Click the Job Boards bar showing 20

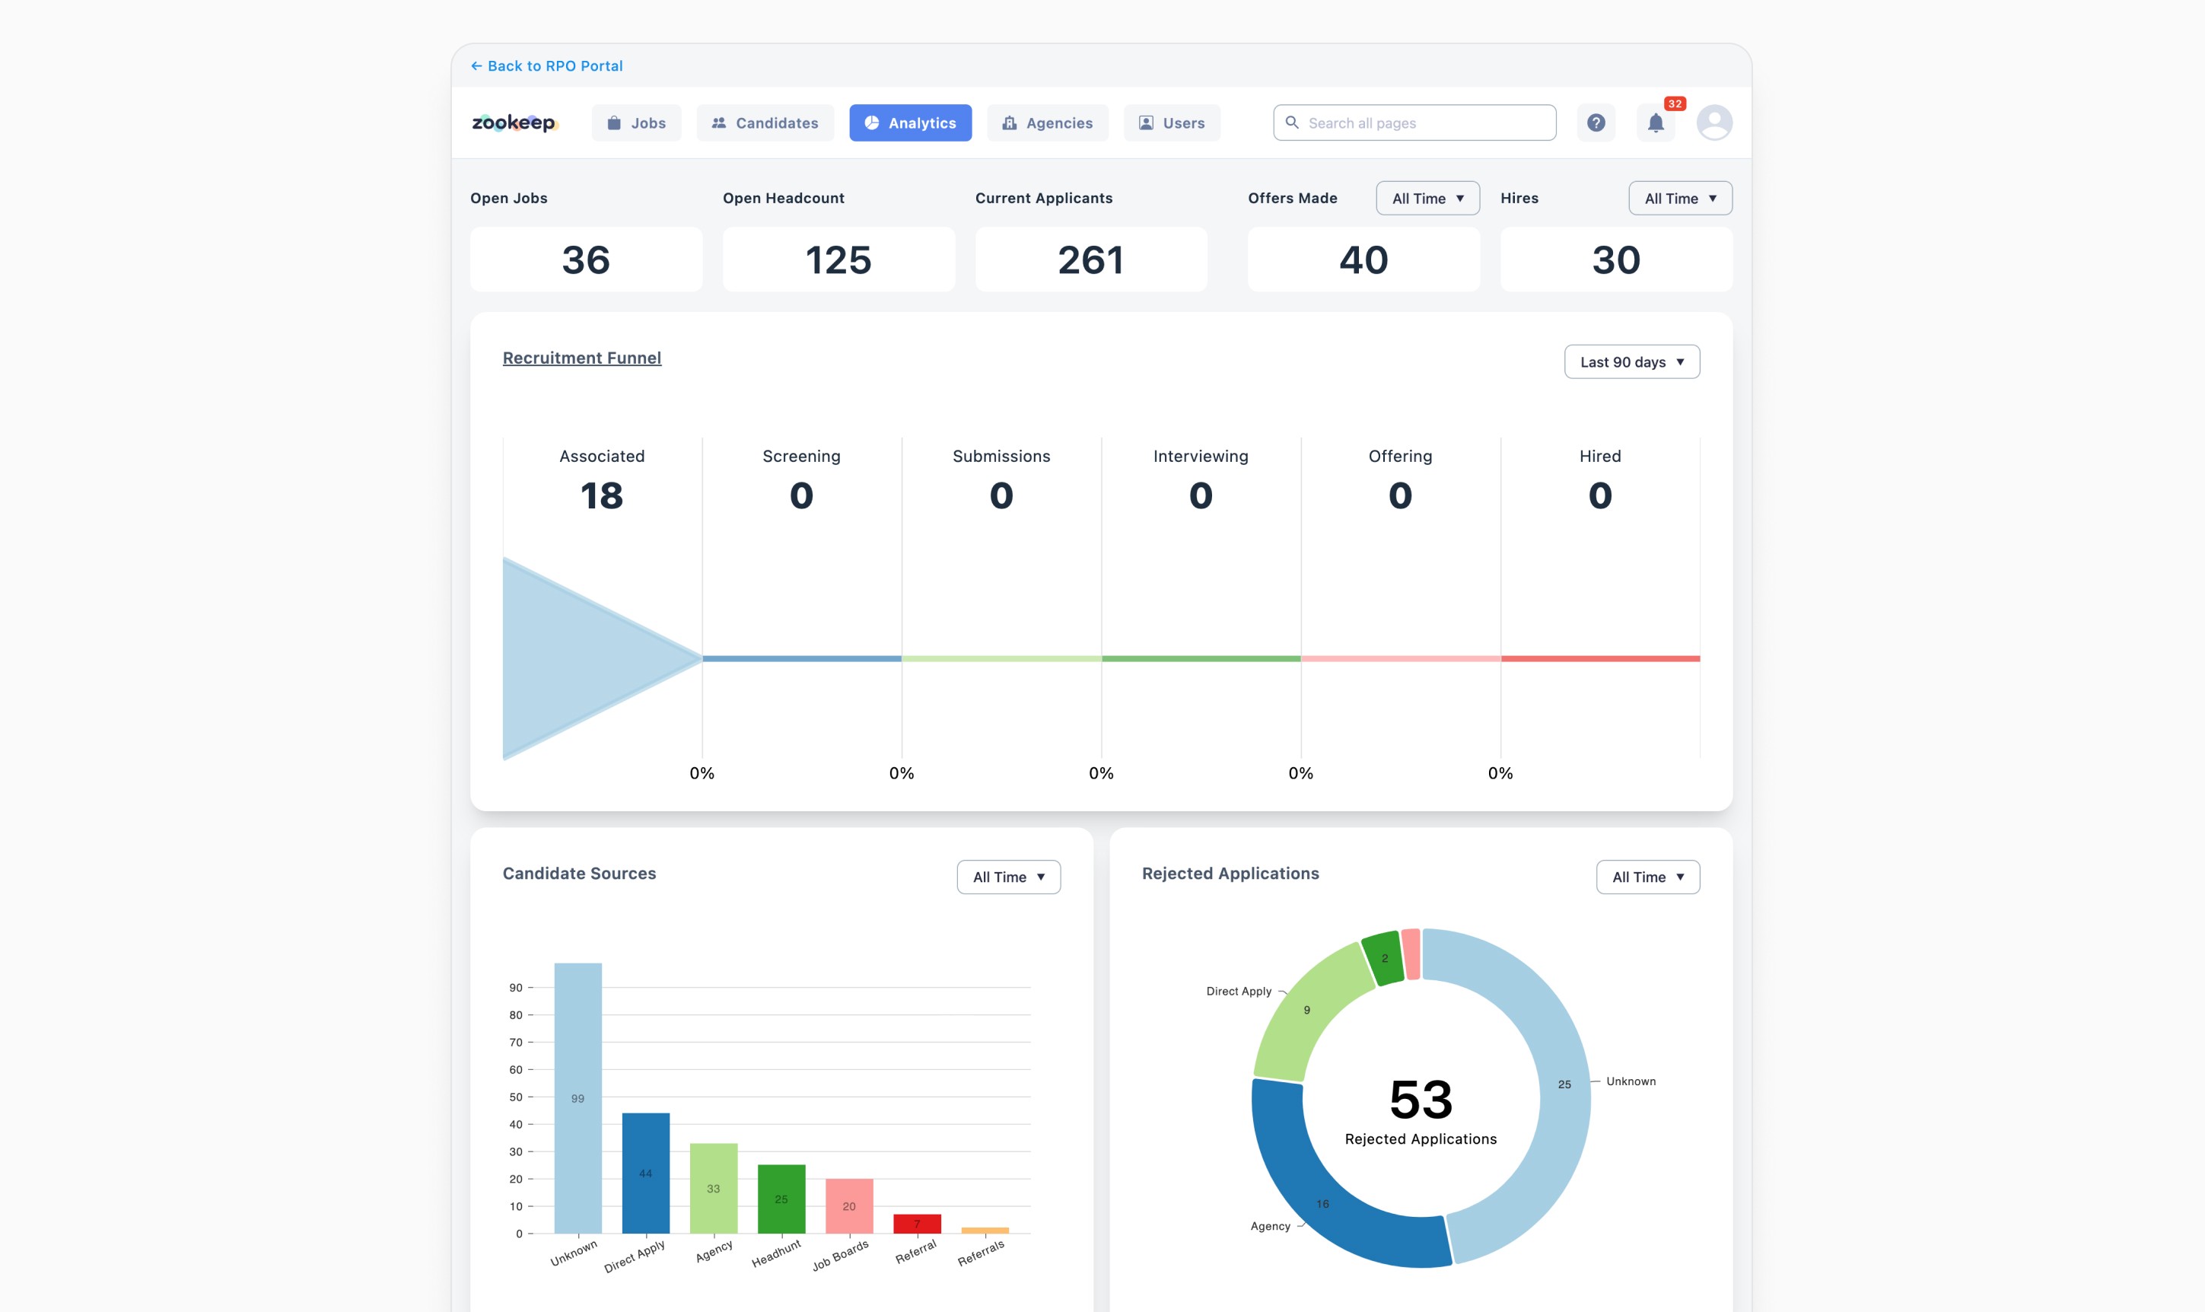[x=849, y=1206]
